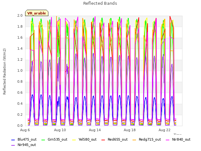Select the Yel580_out legend label

tap(87, 140)
